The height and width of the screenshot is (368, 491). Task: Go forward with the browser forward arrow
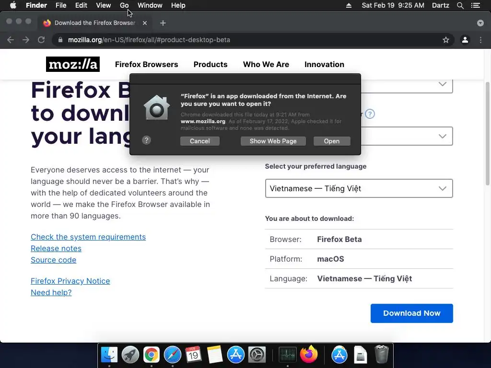[26, 40]
